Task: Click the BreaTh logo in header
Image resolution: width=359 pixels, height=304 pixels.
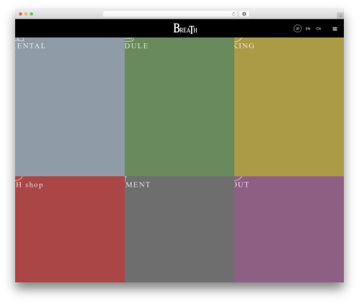Action: point(185,28)
